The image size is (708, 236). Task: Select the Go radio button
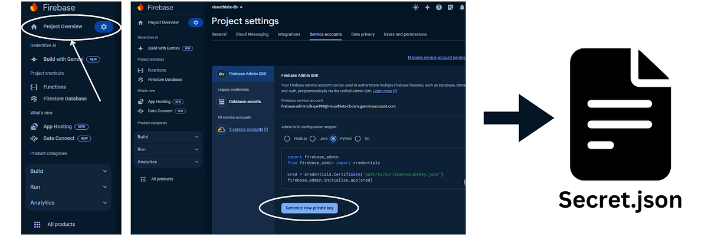[358, 139]
